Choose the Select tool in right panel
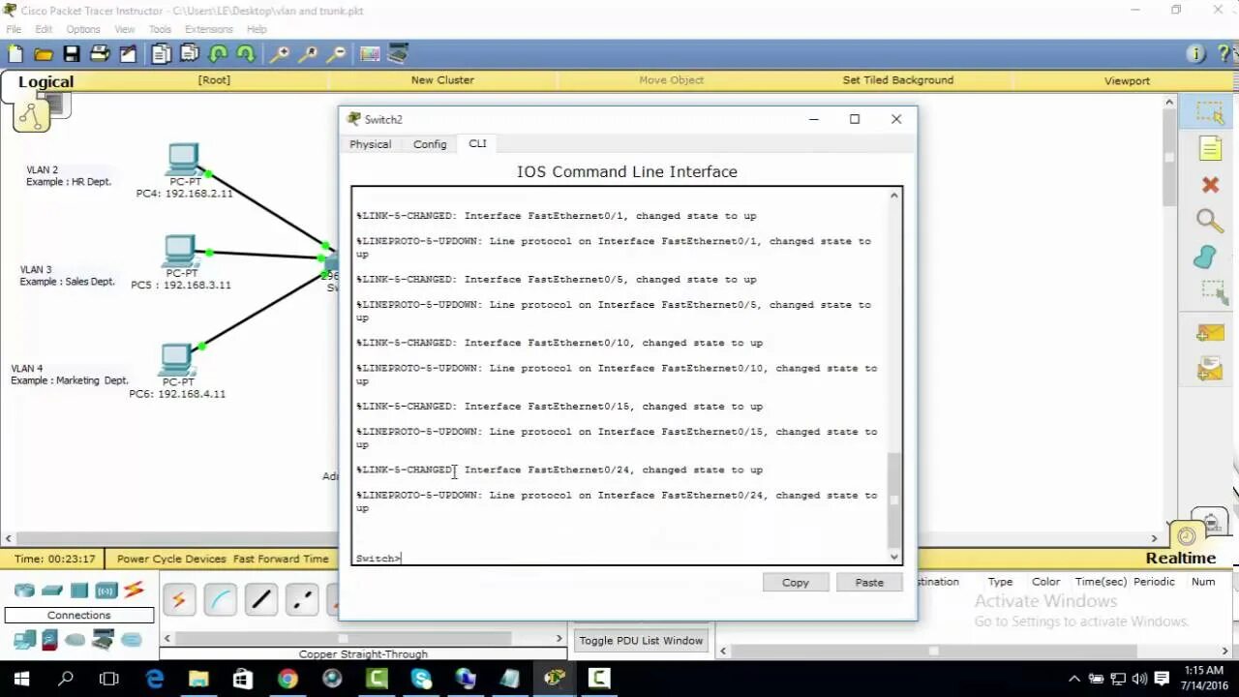This screenshot has height=697, width=1239. [x=1210, y=112]
